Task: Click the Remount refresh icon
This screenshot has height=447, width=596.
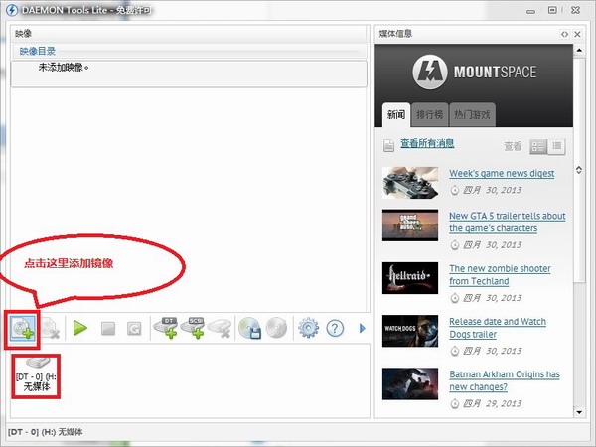Action: pyautogui.click(x=134, y=329)
